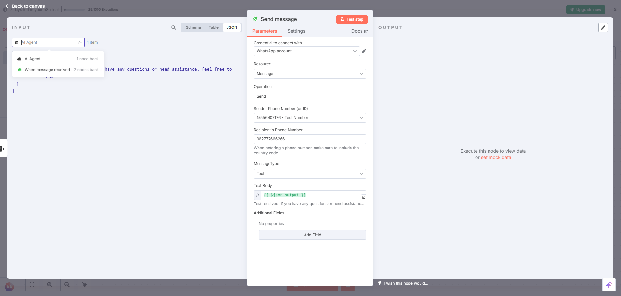Open the Operation dropdown showing Send
The height and width of the screenshot is (296, 621).
[310, 96]
